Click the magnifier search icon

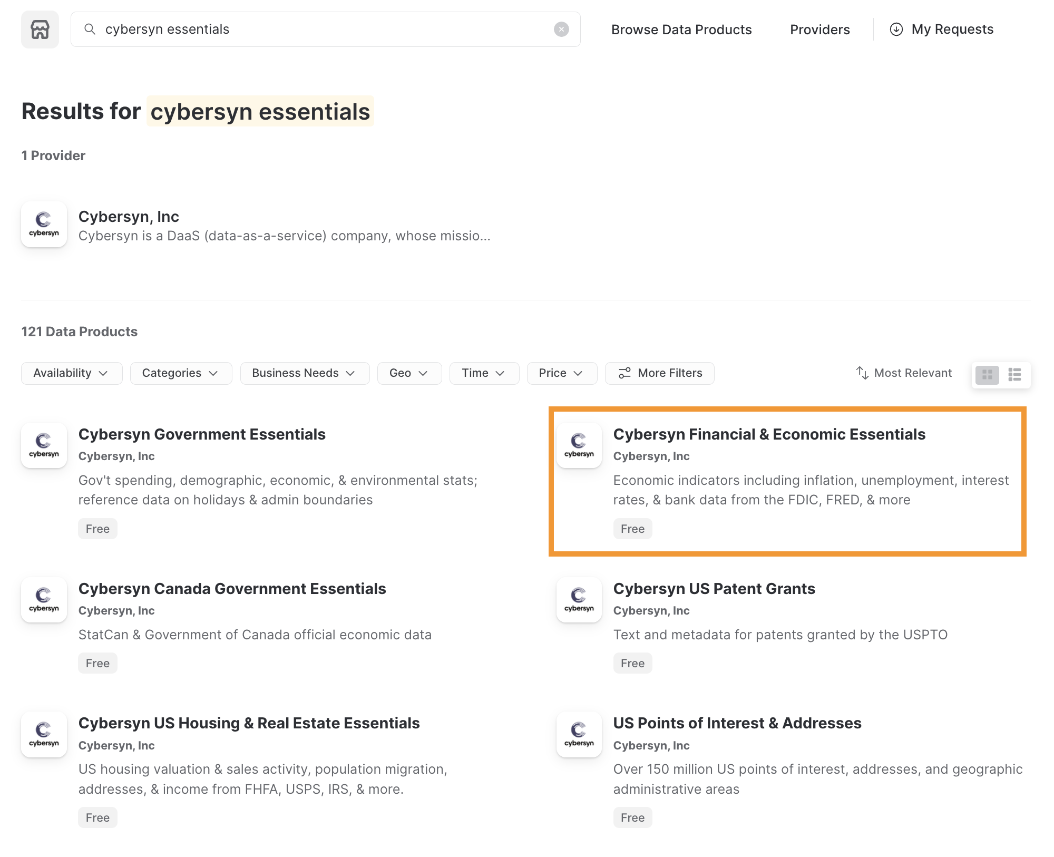(90, 30)
